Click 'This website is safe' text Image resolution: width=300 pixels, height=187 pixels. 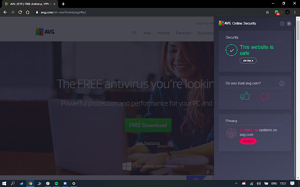(x=256, y=50)
